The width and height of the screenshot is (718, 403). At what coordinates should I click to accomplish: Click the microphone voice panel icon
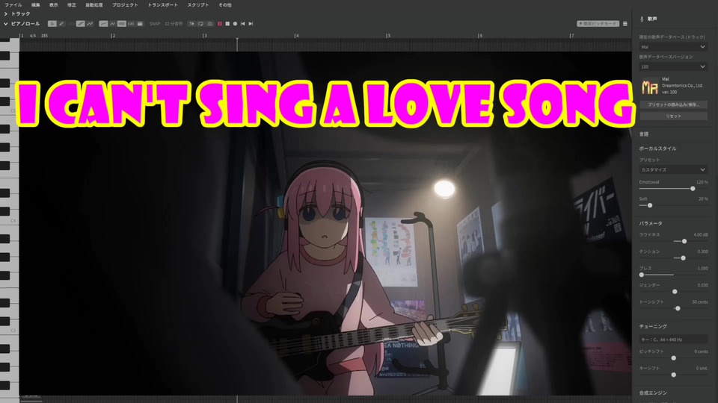tap(642, 19)
